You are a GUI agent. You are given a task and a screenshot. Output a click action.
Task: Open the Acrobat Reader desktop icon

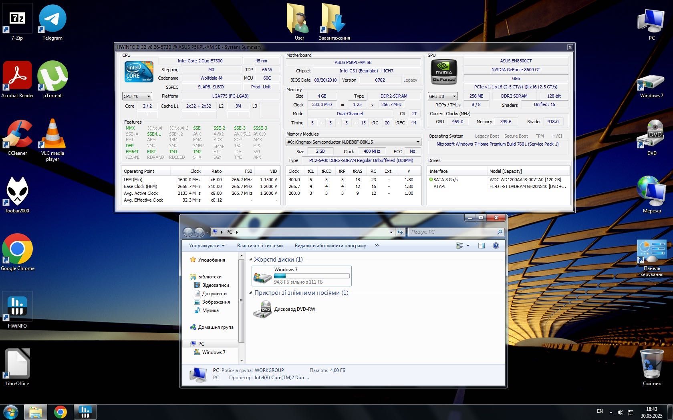pos(17,80)
